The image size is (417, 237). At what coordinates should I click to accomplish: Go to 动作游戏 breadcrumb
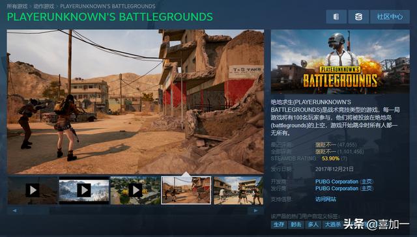pos(44,6)
